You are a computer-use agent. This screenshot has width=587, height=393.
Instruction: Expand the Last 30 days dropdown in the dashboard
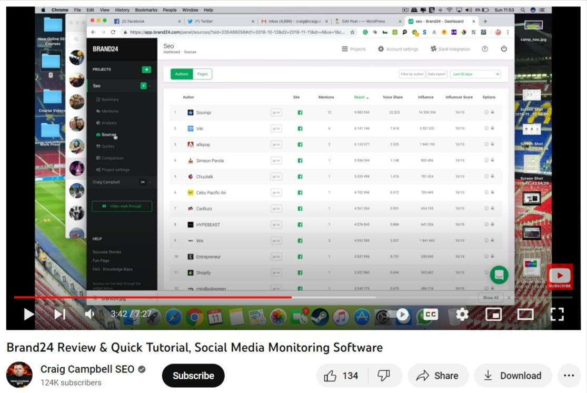click(x=475, y=74)
